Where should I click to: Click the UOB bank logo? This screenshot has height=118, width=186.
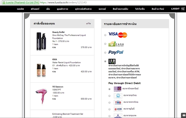118,109
